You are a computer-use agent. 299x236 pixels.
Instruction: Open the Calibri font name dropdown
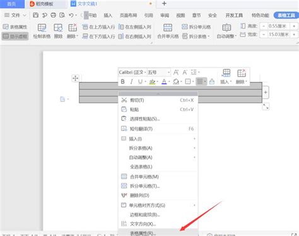coord(145,73)
